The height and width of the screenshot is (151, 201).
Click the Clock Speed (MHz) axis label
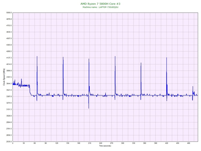tap(4, 77)
